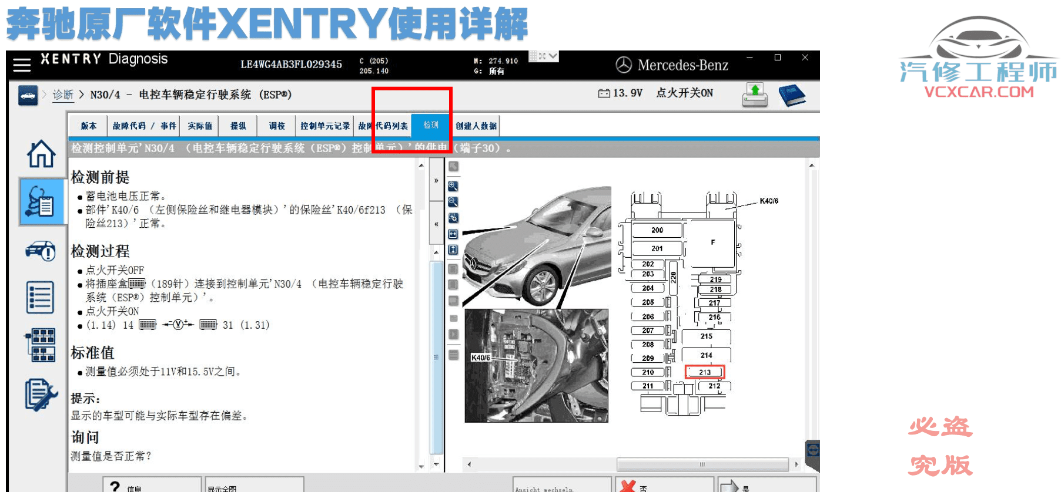
Task: Open the vehicle warning sidebar icon
Action: coord(41,251)
